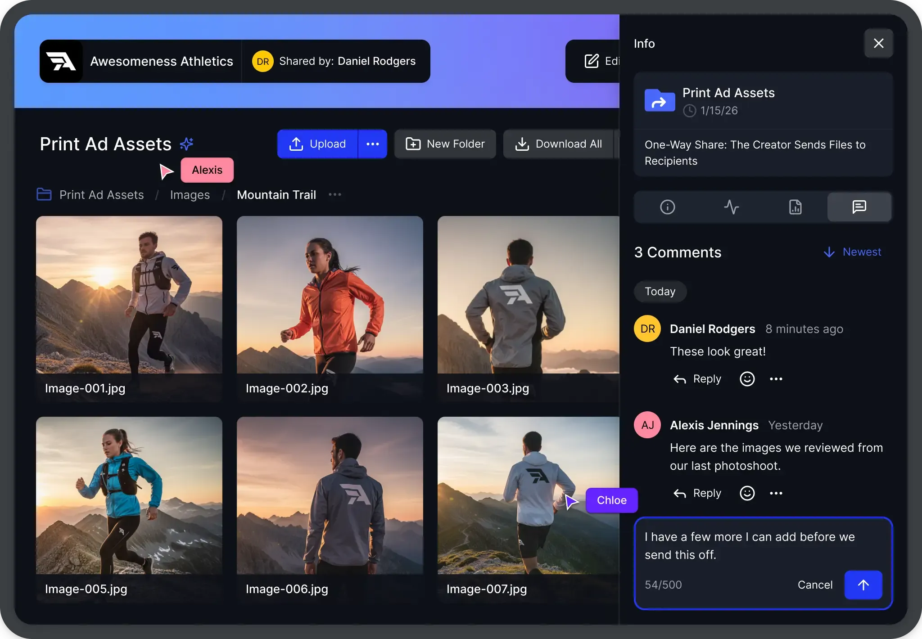This screenshot has height=639, width=922.
Task: Open the emoji picker on Daniel's comment
Action: pyautogui.click(x=746, y=378)
